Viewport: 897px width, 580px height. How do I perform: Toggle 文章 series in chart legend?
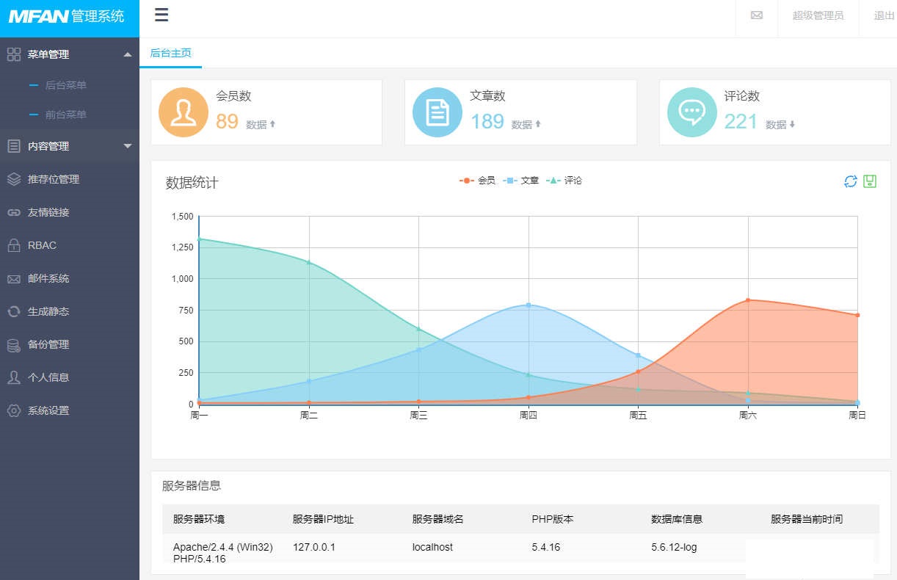coord(522,181)
